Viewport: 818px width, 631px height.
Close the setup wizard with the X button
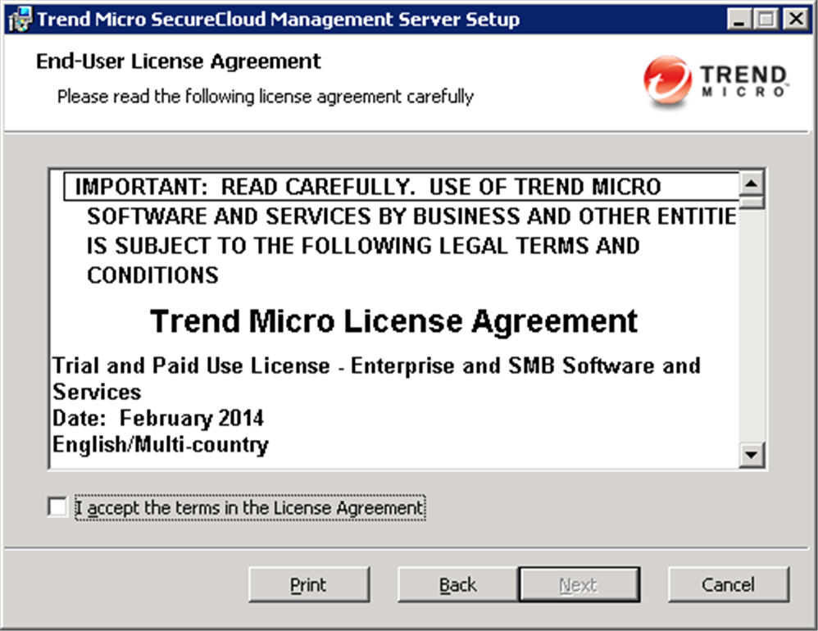tap(793, 20)
